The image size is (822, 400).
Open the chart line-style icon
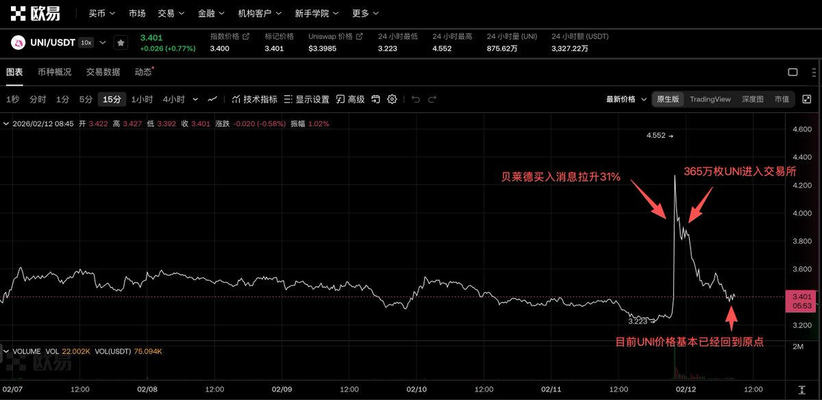[212, 99]
